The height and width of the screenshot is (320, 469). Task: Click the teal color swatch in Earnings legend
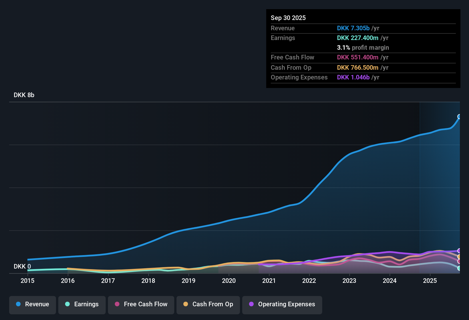(x=67, y=304)
